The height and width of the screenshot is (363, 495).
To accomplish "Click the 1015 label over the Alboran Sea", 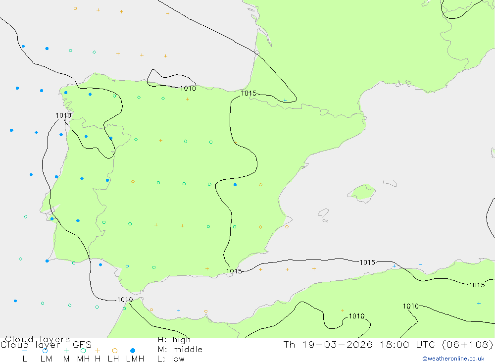I will point(367,262).
